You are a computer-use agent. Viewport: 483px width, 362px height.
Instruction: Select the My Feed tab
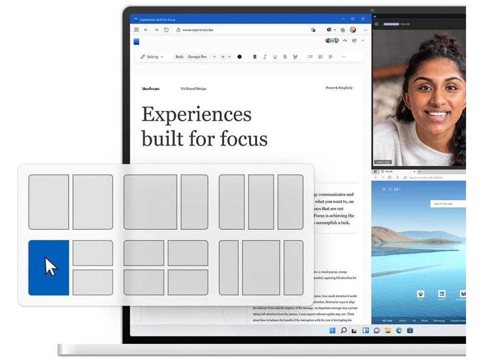click(387, 321)
